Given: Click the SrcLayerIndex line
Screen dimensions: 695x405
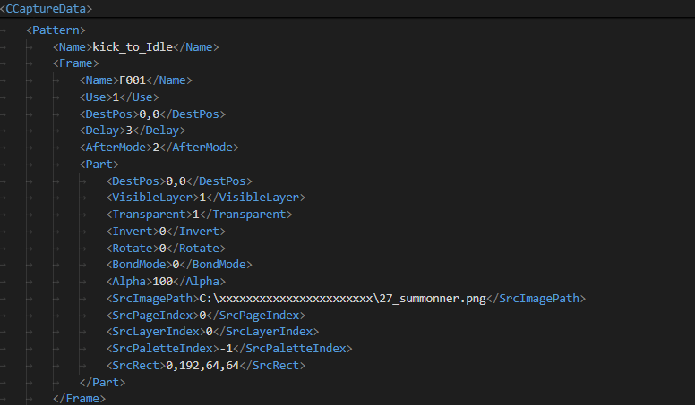Looking at the screenshot, I should click(x=212, y=331).
